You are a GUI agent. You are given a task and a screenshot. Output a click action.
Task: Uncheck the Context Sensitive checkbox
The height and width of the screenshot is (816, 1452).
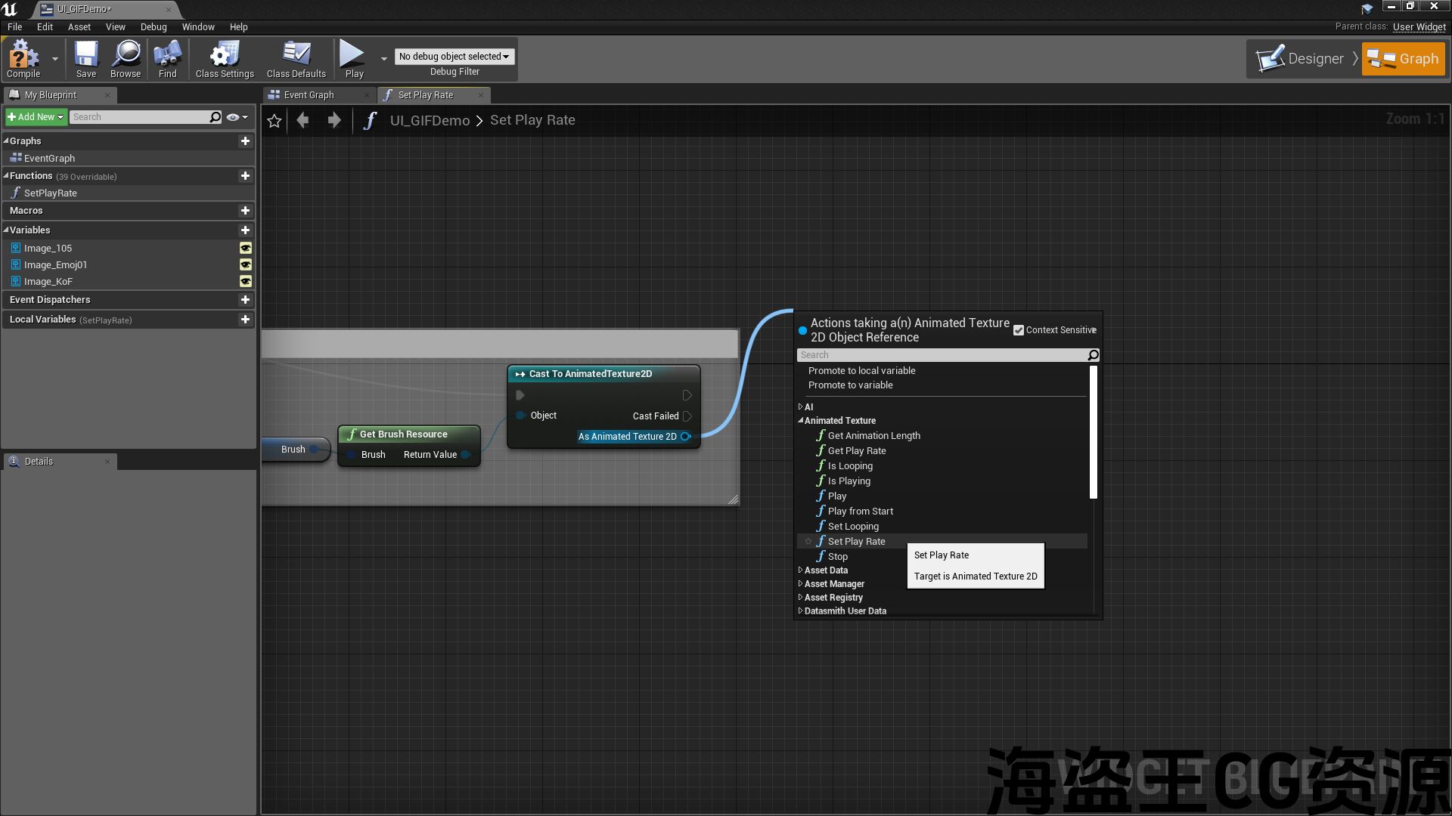[x=1019, y=330]
